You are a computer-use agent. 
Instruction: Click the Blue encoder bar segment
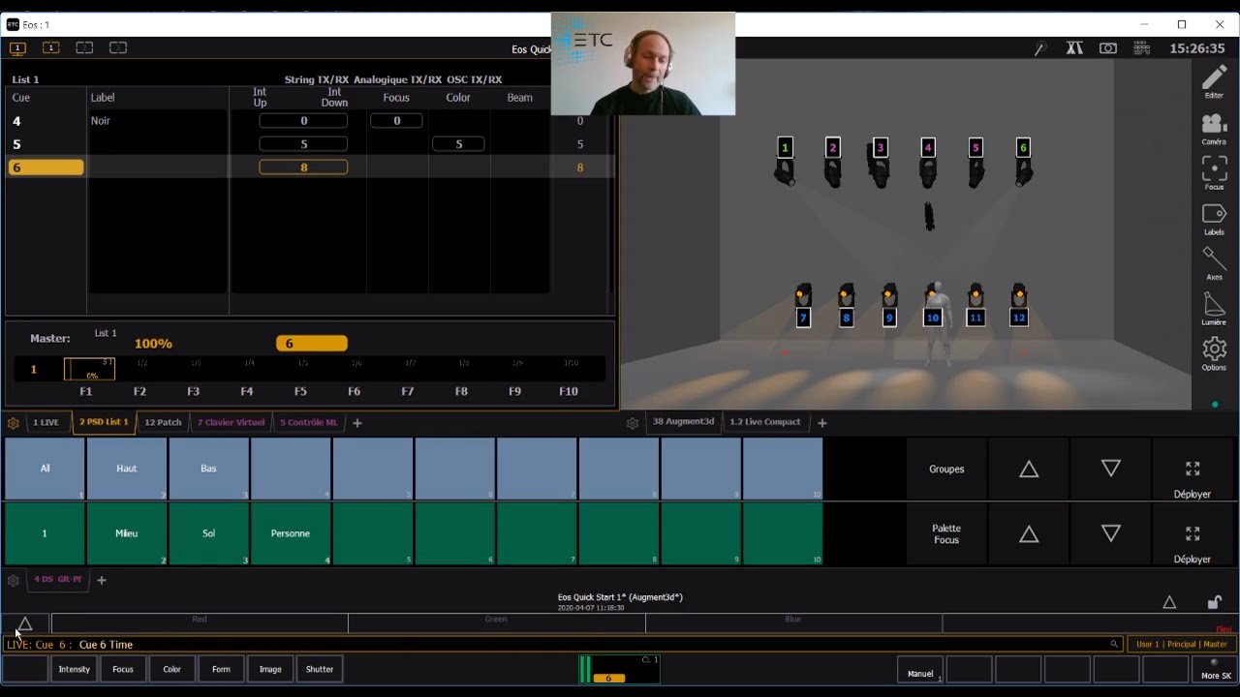[793, 623]
